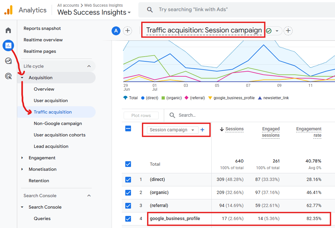Click the (organic) row label
The width and height of the screenshot is (335, 228).
click(159, 193)
